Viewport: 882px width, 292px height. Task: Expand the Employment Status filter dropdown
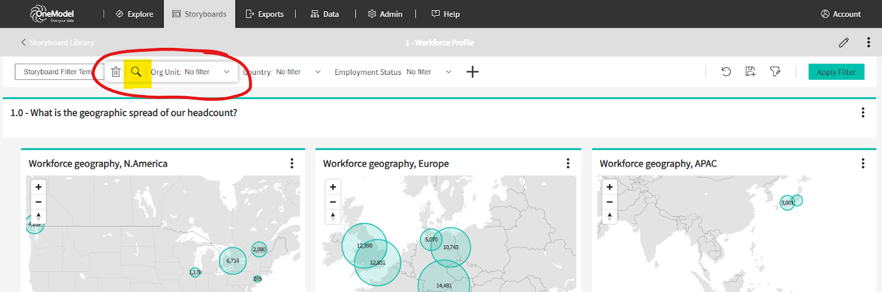[448, 72]
